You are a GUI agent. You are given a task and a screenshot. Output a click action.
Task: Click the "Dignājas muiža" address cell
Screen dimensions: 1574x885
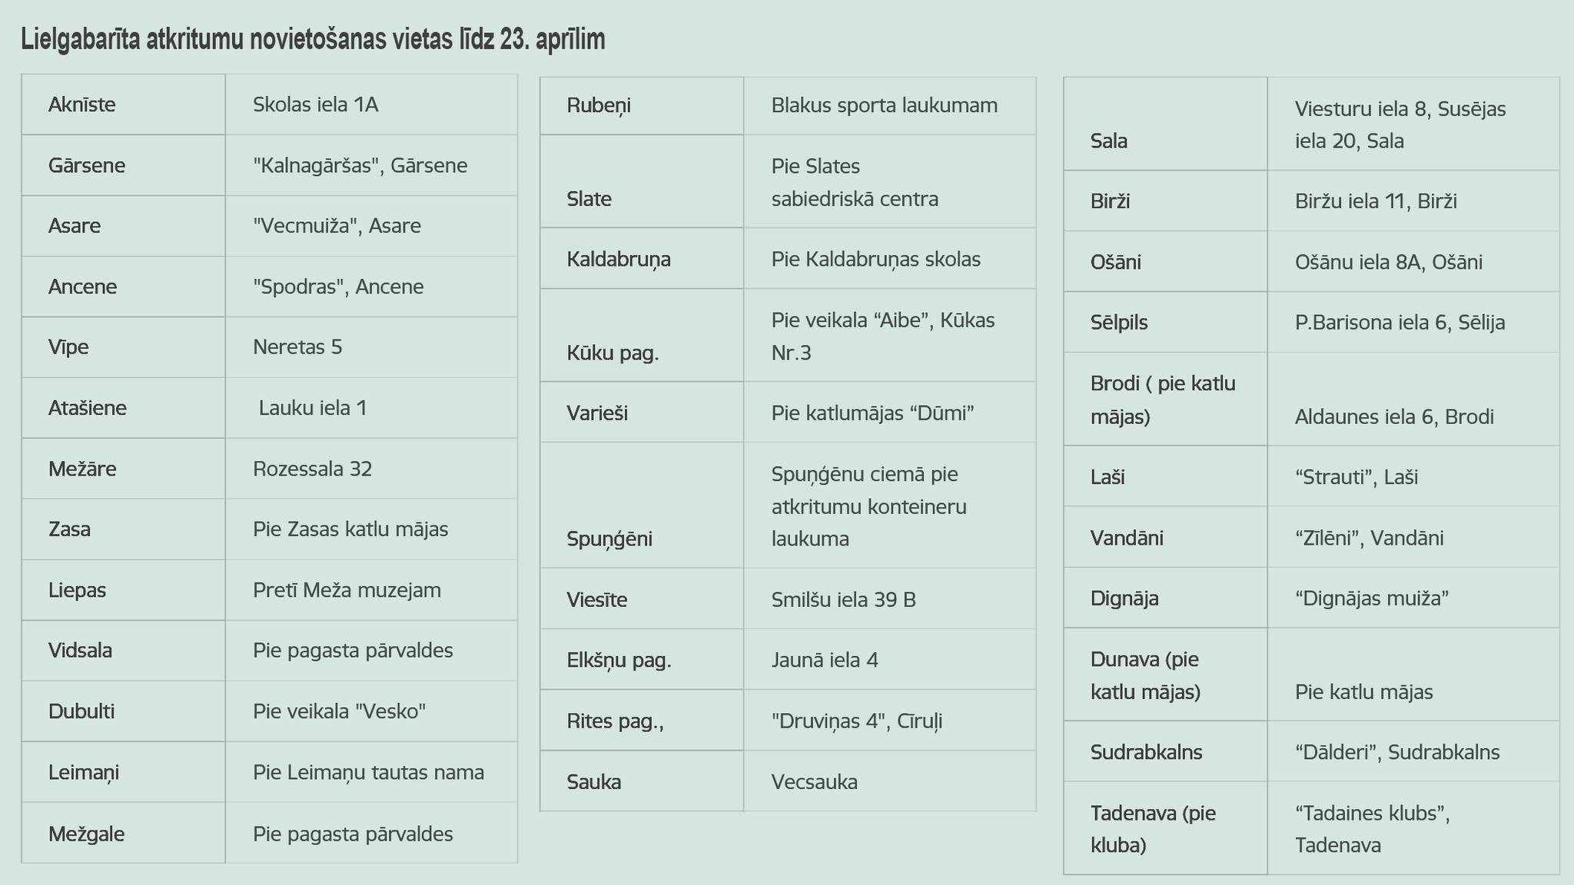coord(1413,598)
